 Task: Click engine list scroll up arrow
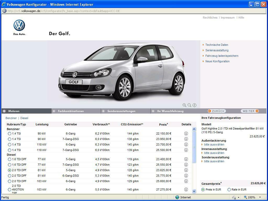[x=194, y=129]
